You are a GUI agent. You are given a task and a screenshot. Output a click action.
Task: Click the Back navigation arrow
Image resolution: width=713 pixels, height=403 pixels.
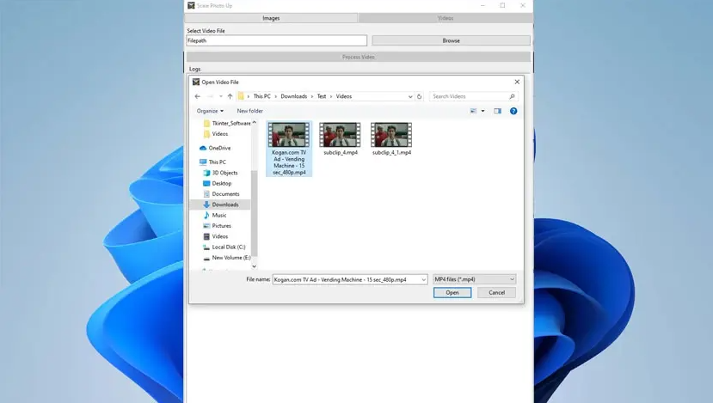tap(197, 96)
